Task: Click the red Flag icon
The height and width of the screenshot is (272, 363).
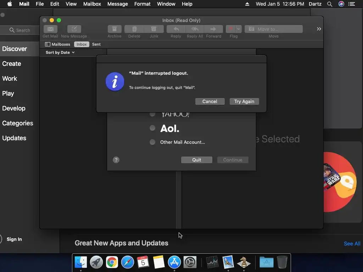Action: 230,29
